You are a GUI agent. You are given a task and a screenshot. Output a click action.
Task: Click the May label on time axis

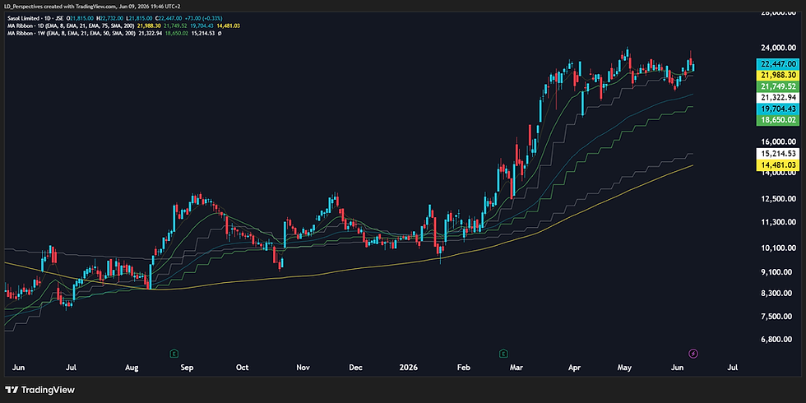[x=624, y=368]
